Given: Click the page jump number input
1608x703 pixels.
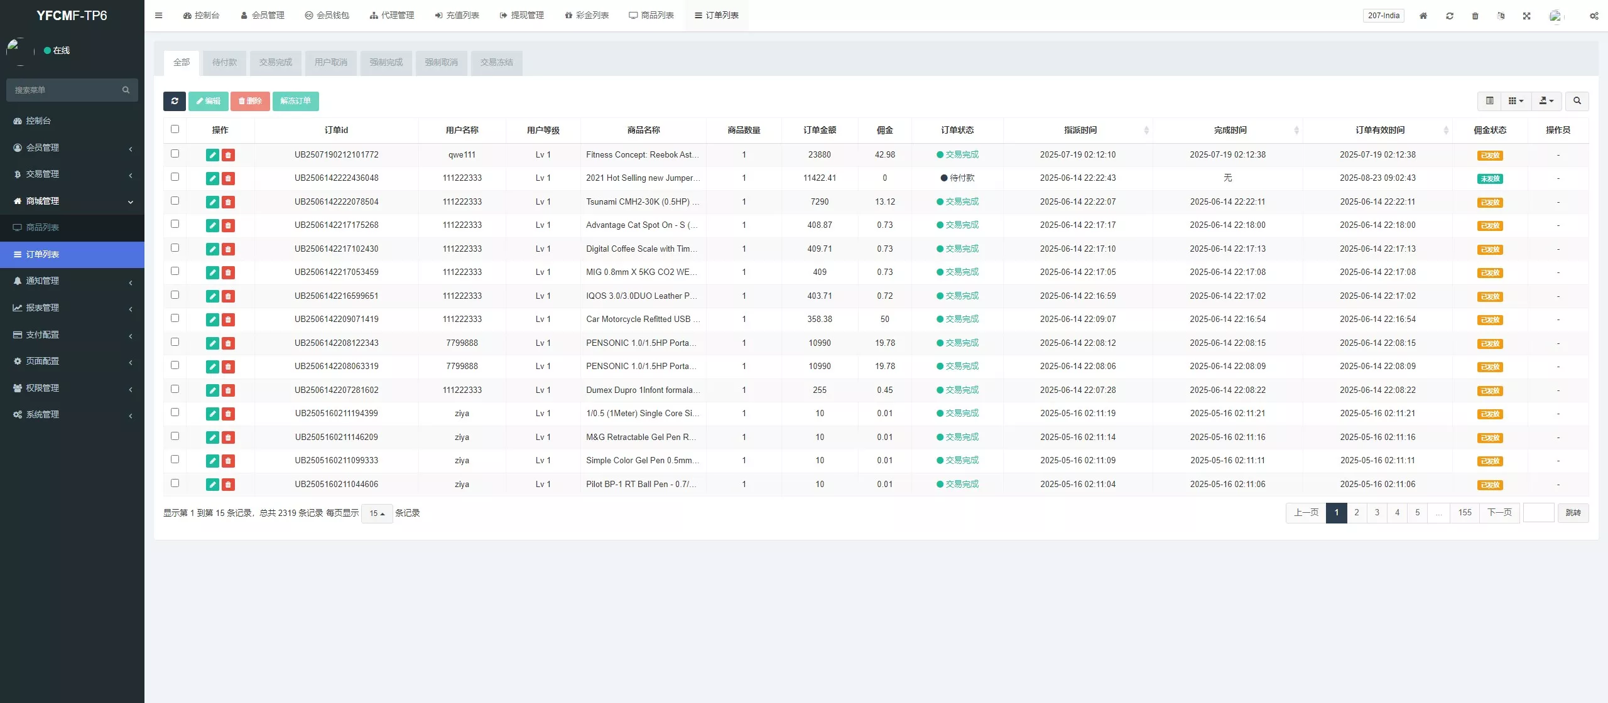Looking at the screenshot, I should pyautogui.click(x=1538, y=513).
